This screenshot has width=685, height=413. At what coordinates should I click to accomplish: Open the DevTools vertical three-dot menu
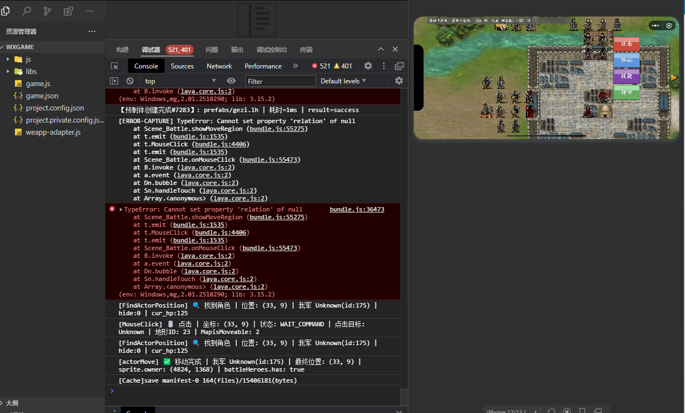coord(384,66)
